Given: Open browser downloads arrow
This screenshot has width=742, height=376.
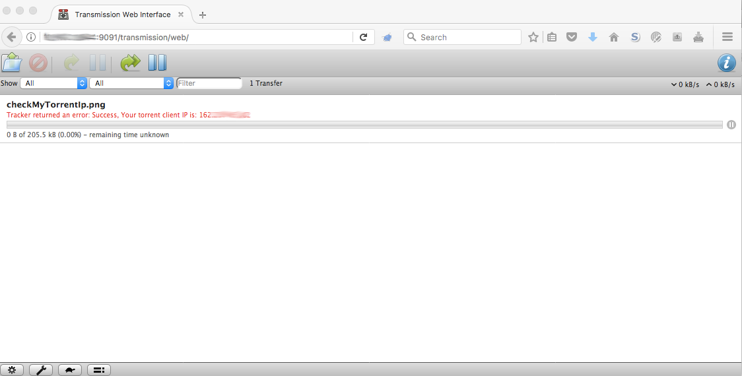Looking at the screenshot, I should [592, 37].
